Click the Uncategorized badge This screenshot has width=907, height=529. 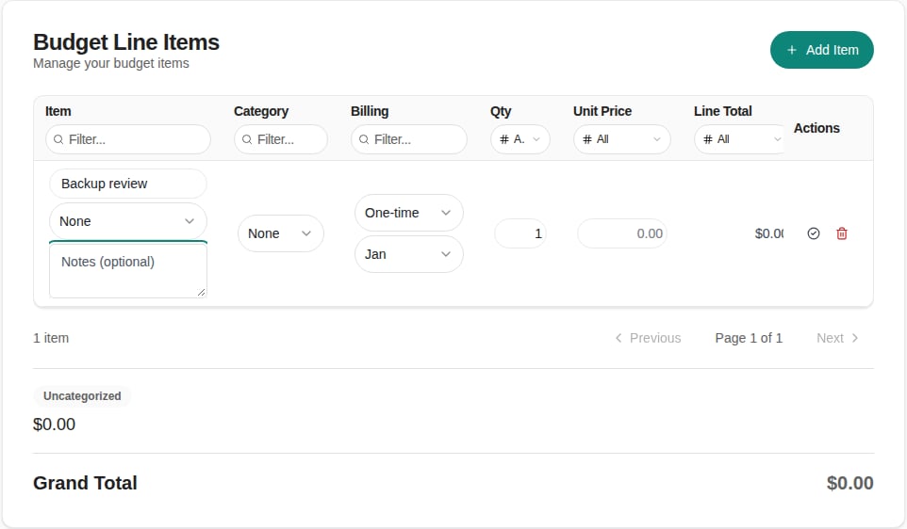pos(82,396)
